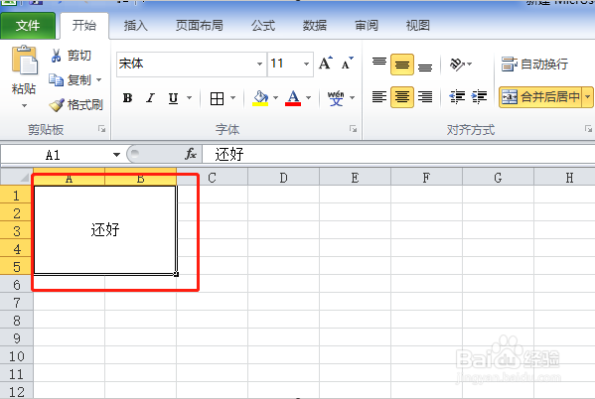Select row header 7

tap(16, 303)
